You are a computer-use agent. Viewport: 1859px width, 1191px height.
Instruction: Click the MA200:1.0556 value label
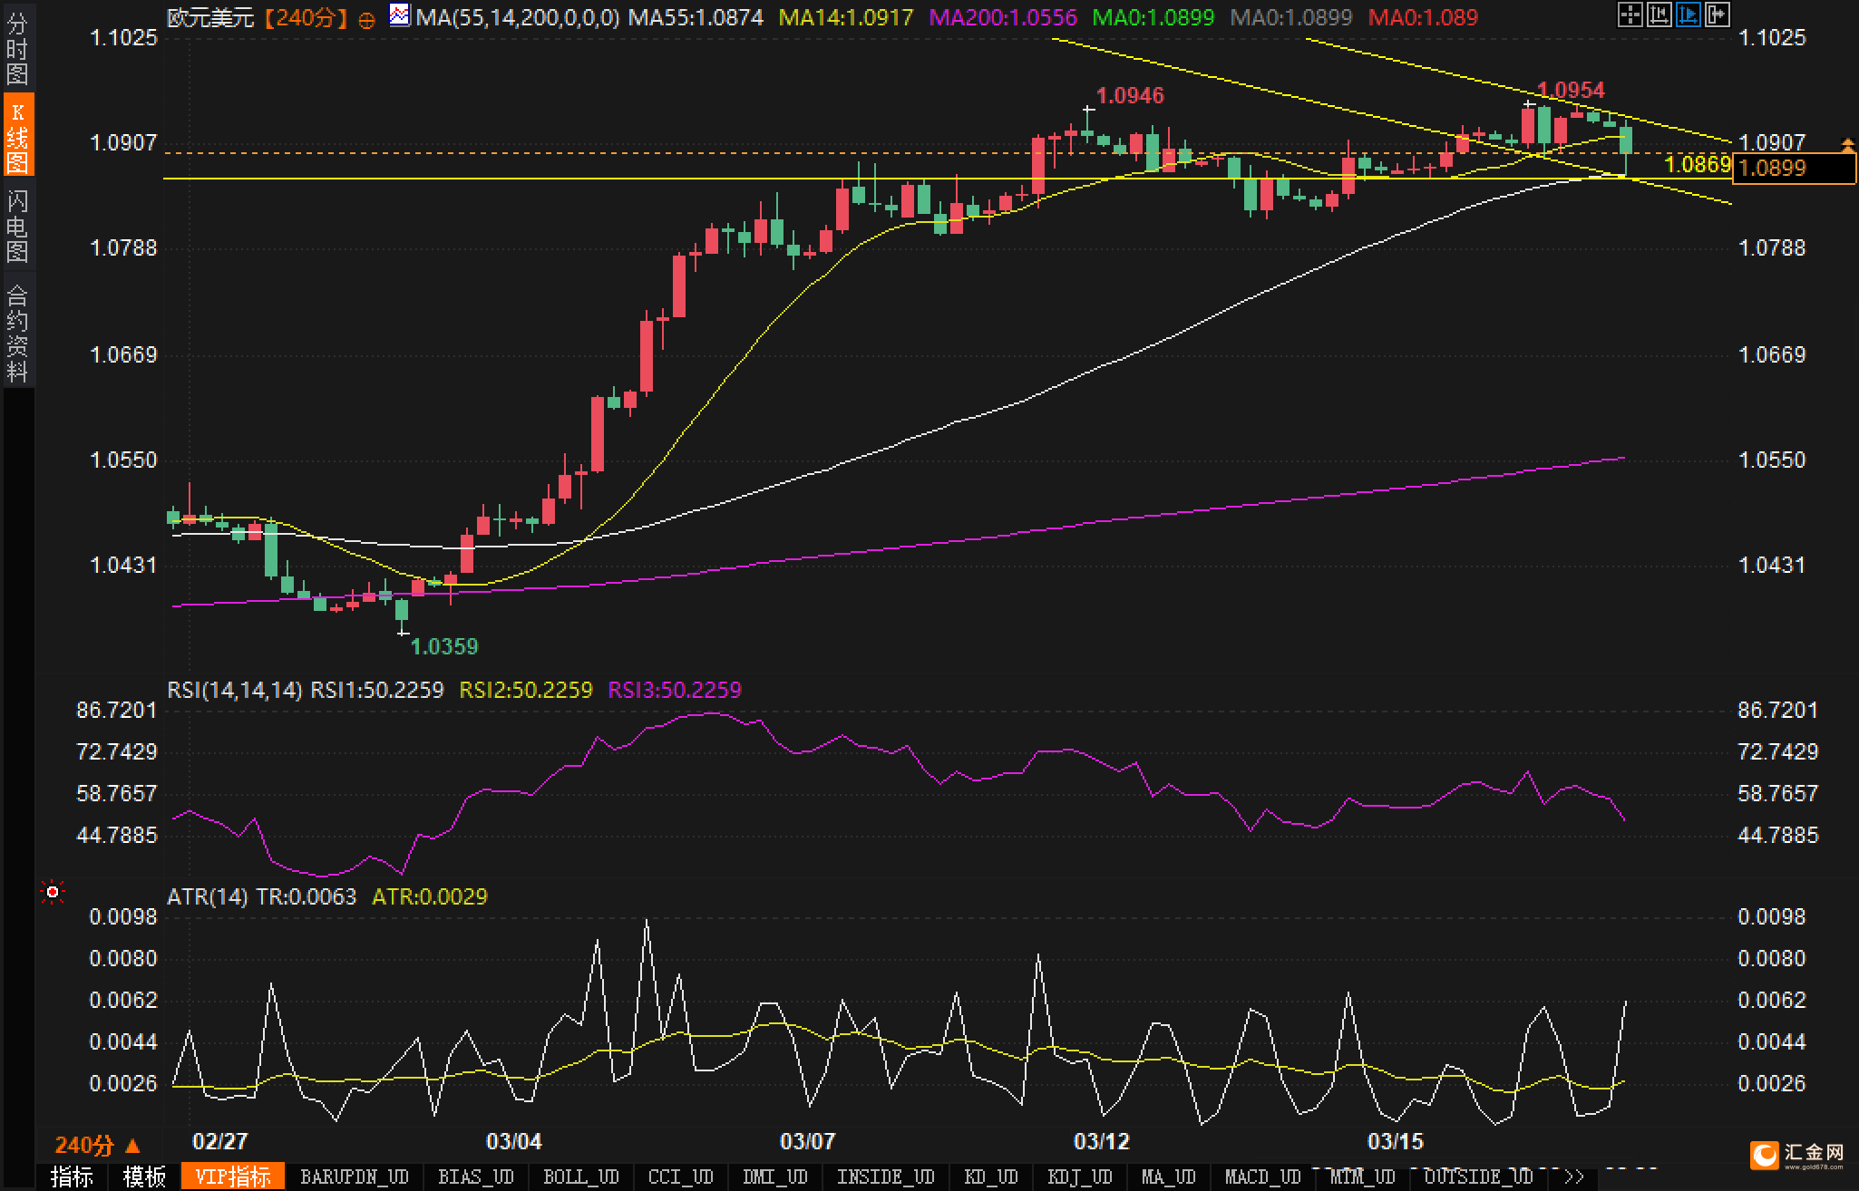pos(1003,17)
